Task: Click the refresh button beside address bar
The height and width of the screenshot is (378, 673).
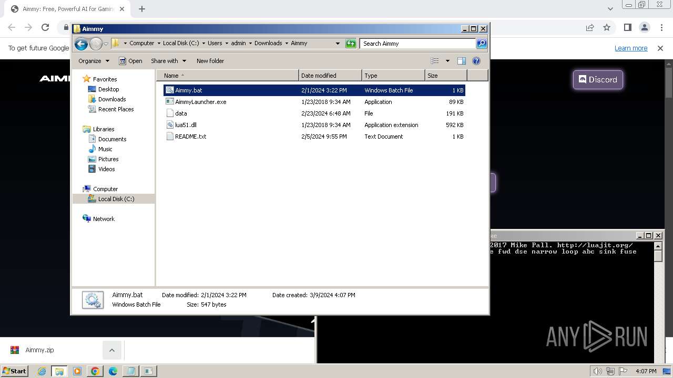Action: [351, 44]
